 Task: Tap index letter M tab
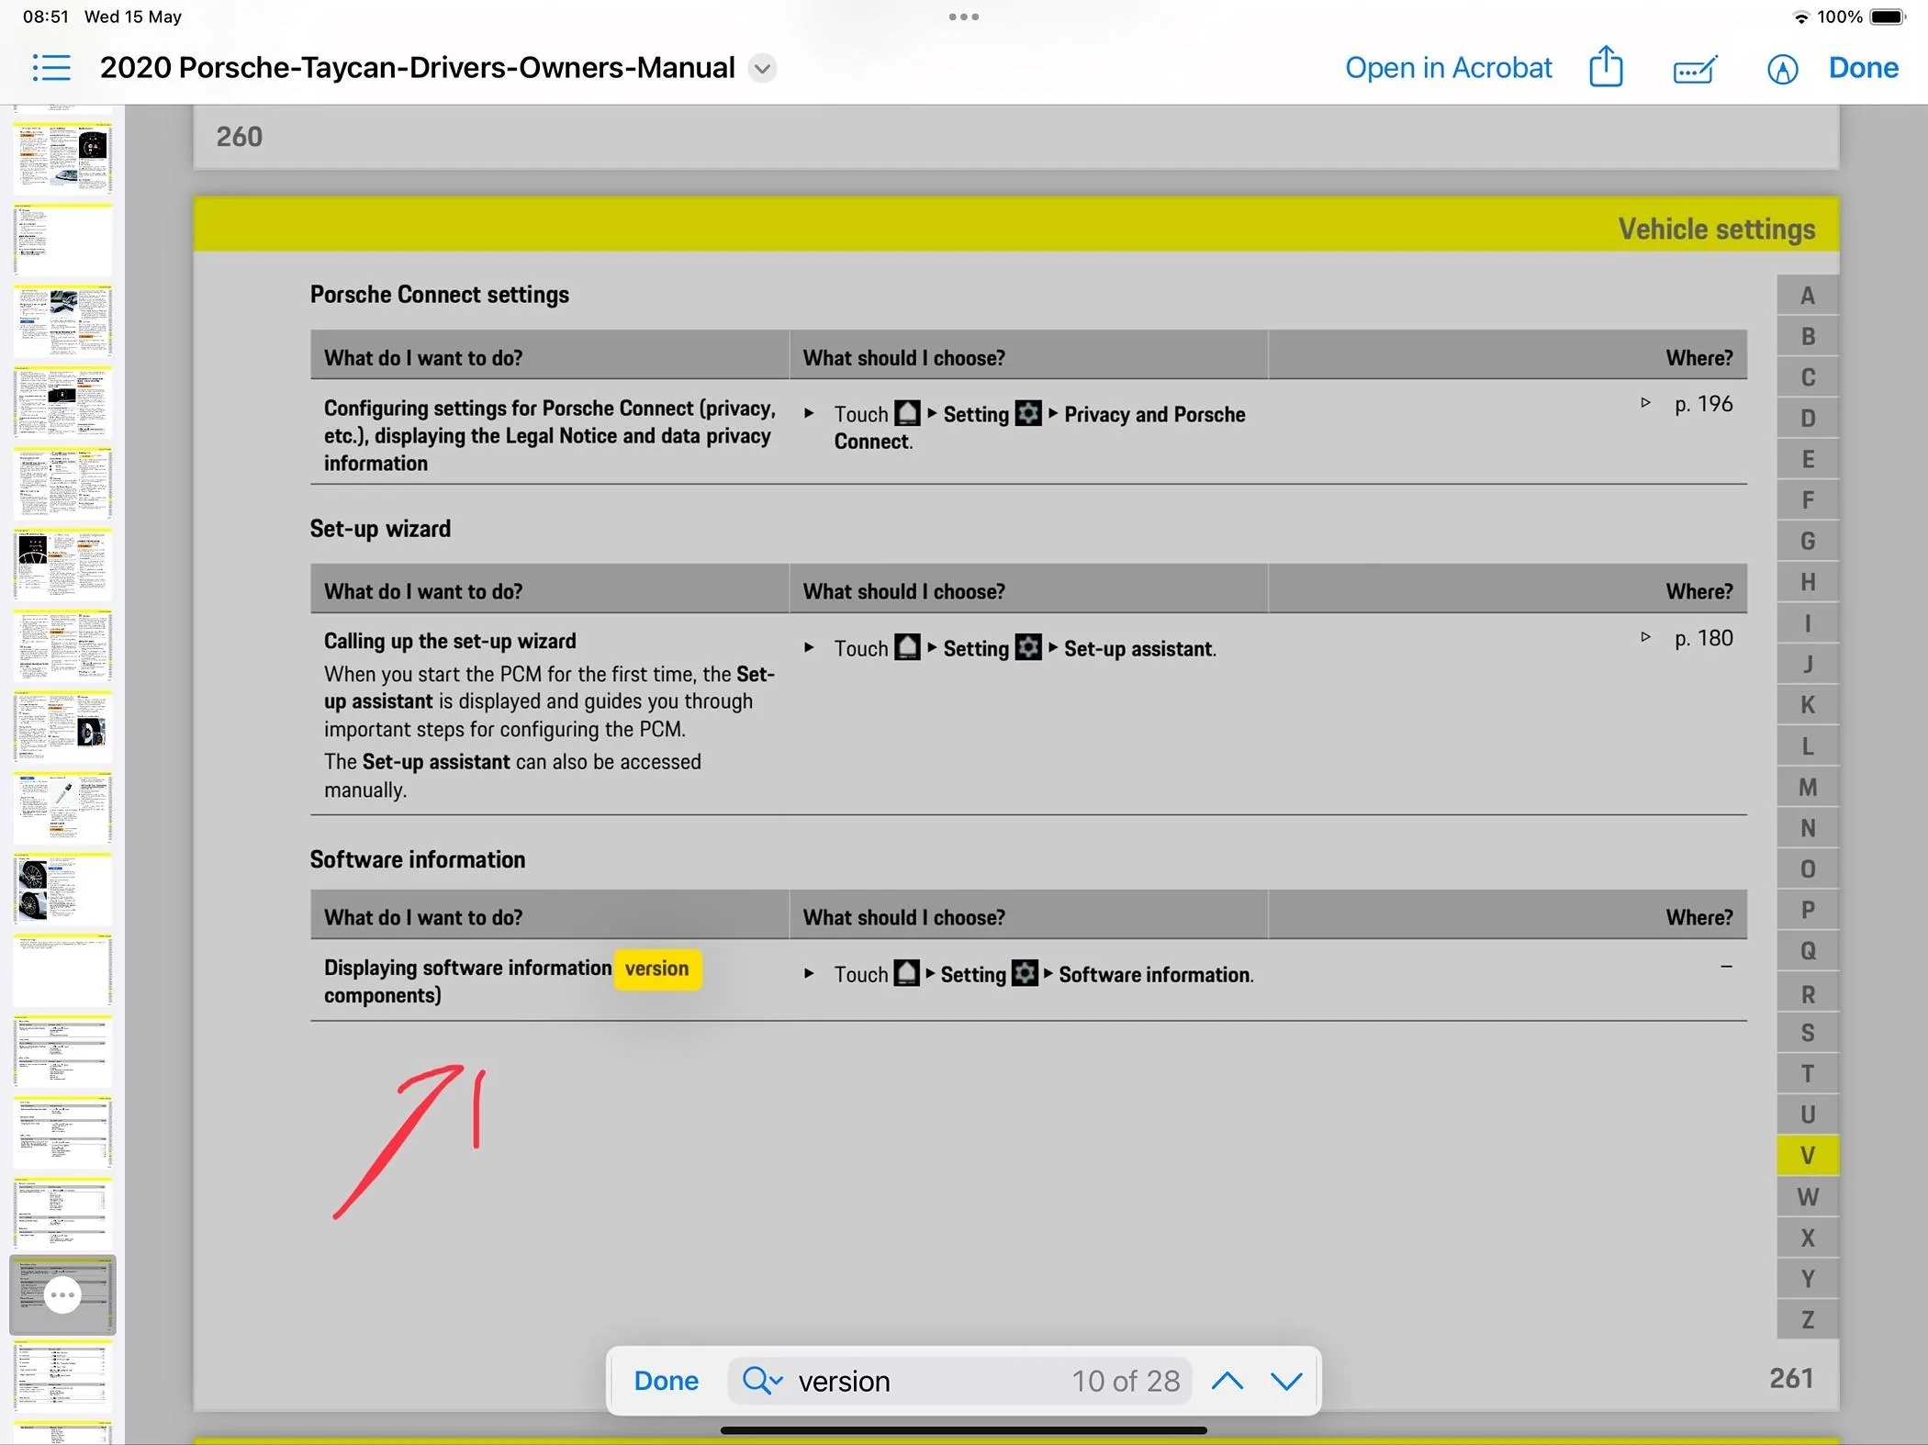click(x=1807, y=787)
